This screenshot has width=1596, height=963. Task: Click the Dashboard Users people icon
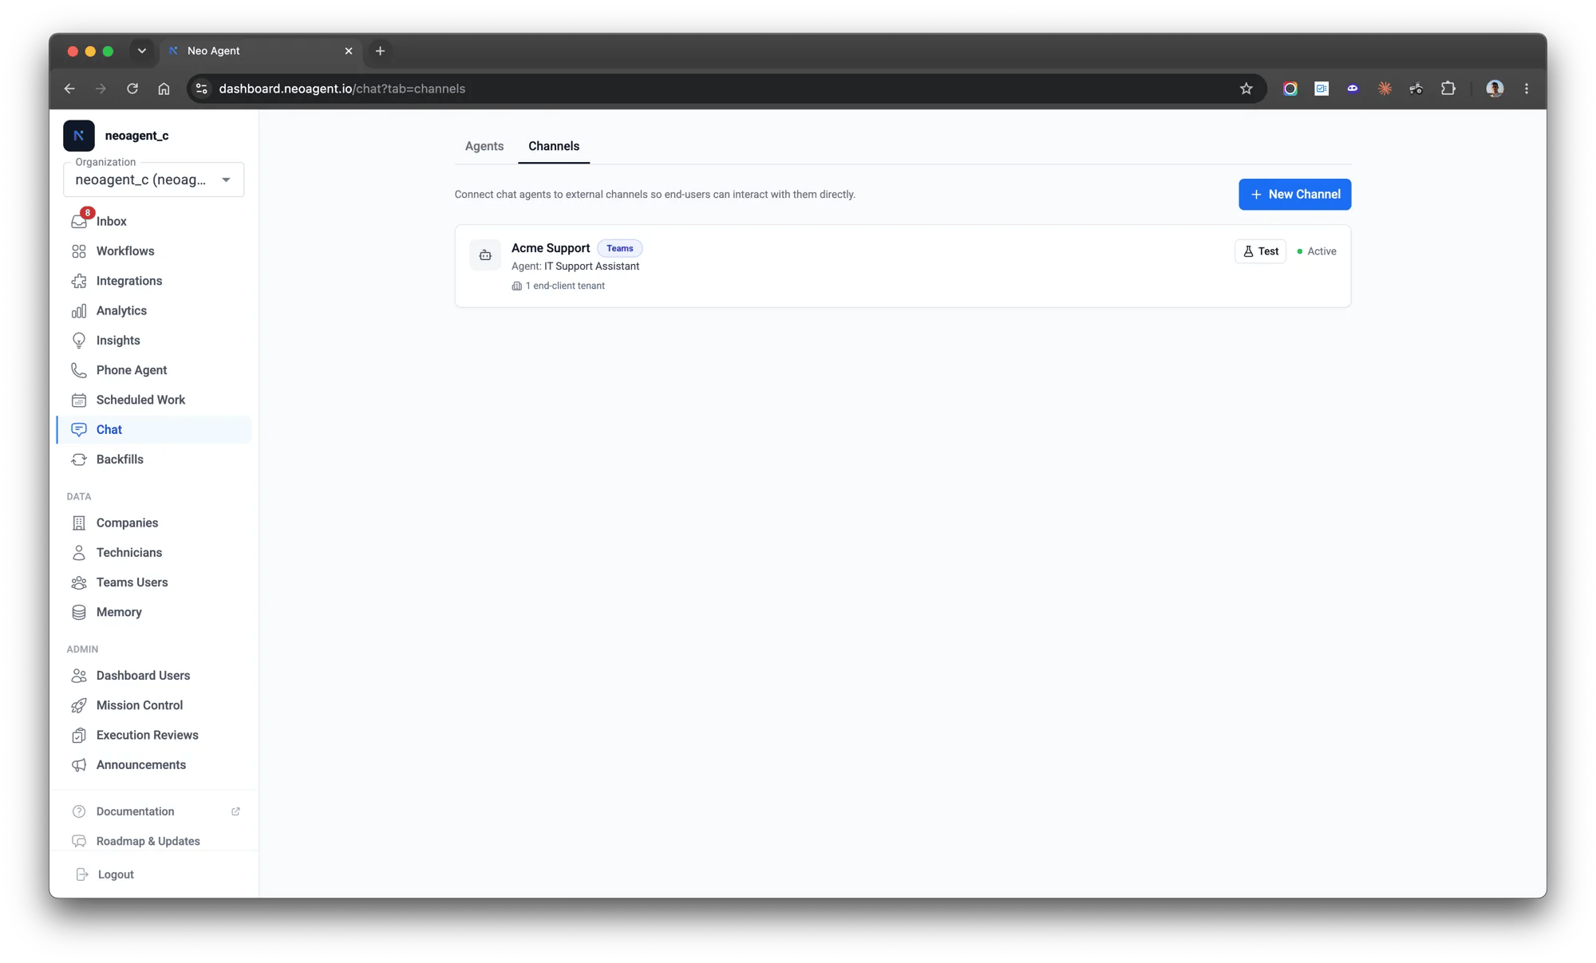pos(79,676)
